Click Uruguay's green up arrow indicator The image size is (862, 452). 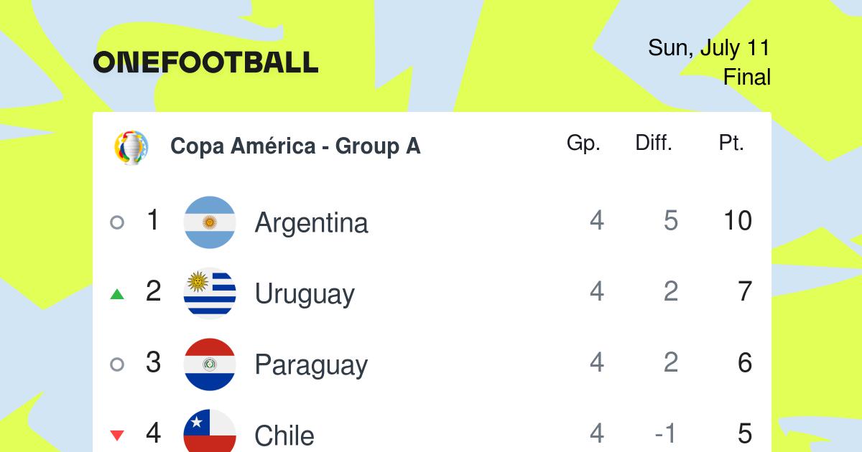coord(117,293)
